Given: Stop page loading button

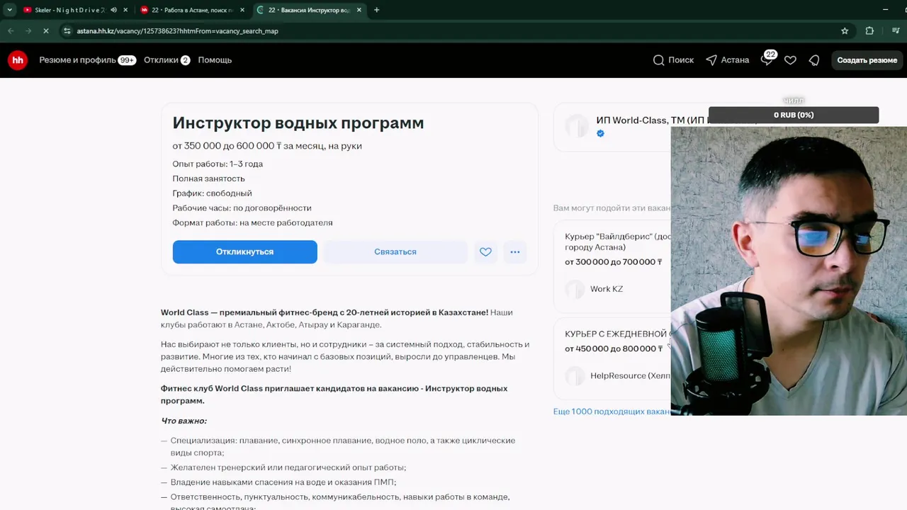Looking at the screenshot, I should (x=46, y=31).
